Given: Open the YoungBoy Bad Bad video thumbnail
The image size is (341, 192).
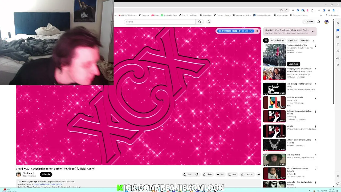Looking at the screenshot, I should point(274,74).
